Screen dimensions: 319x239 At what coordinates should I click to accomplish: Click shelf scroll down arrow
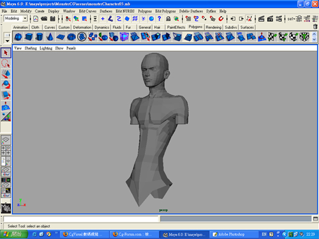[314, 40]
